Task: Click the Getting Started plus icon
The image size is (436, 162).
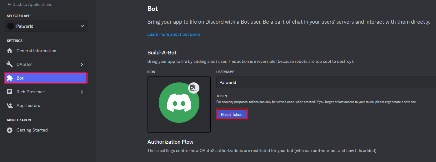Action: (x=10, y=130)
